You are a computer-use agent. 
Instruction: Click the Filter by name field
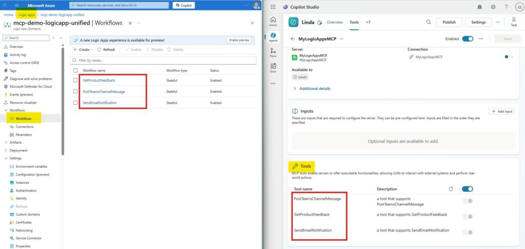coord(163,60)
